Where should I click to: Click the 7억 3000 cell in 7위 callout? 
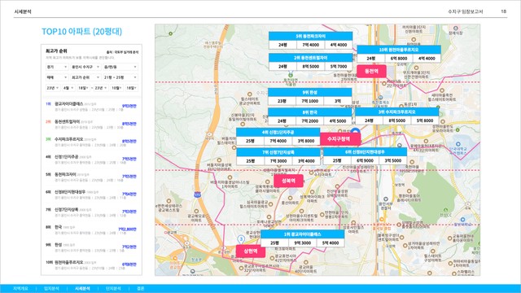(278, 161)
